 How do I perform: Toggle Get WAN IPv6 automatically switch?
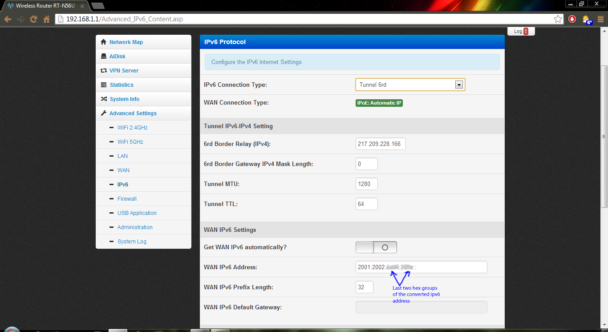tap(376, 247)
